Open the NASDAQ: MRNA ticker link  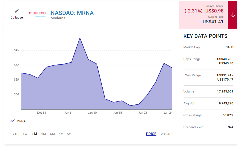pos(72,13)
